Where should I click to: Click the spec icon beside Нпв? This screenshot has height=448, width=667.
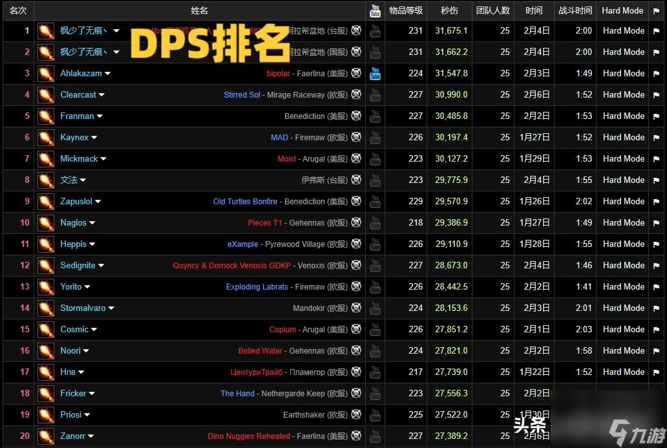coord(46,372)
